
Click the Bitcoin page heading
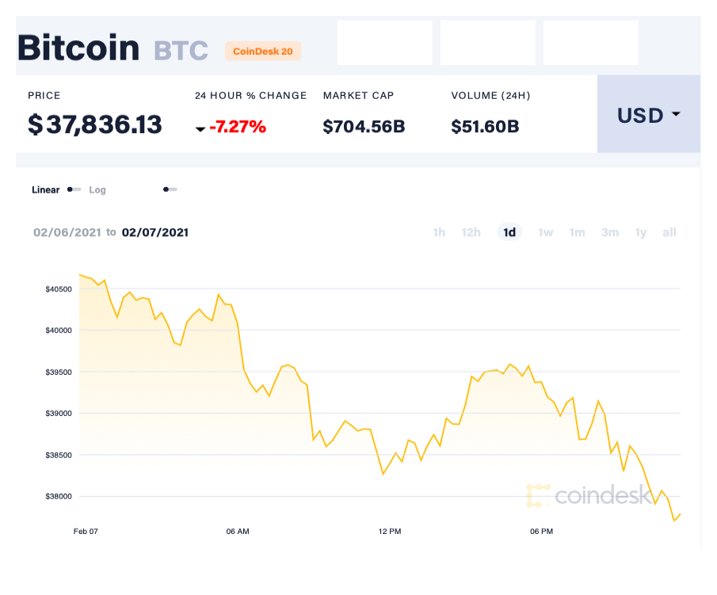pos(78,48)
